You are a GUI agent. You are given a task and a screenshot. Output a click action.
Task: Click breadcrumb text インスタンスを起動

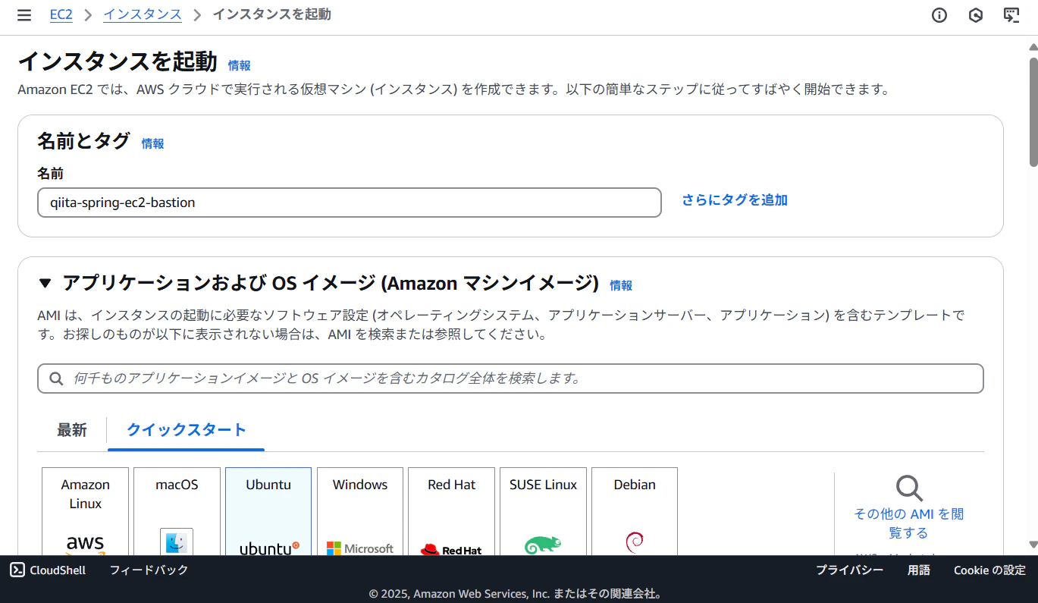271,14
